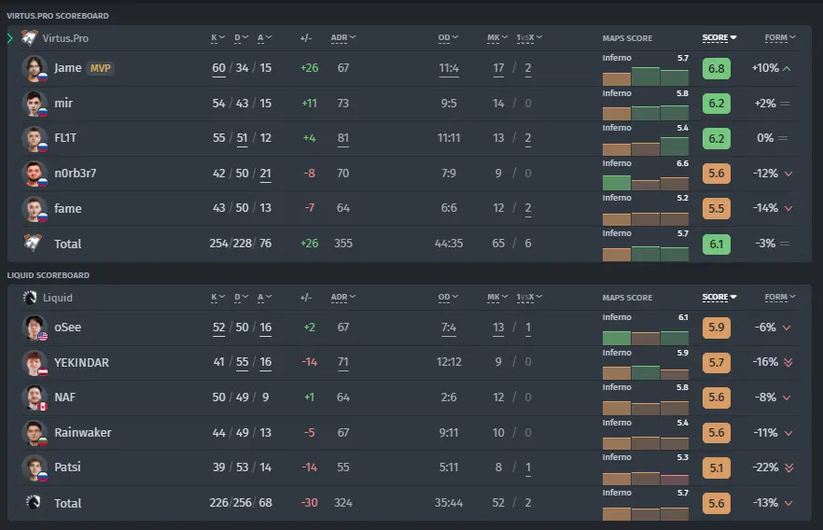Click FL1T's underlined 81 ADR value
The height and width of the screenshot is (530, 823).
point(343,138)
